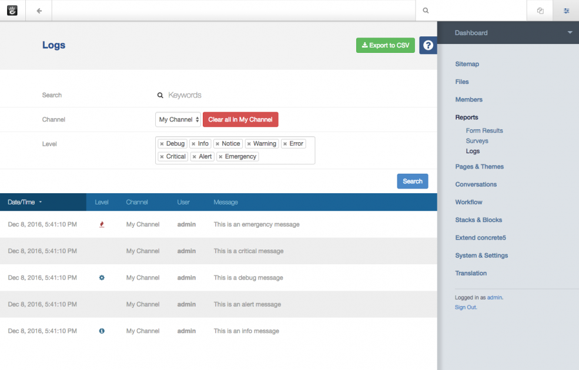579x370 pixels.
Task: Remove the Warning level tag
Action: pos(249,144)
